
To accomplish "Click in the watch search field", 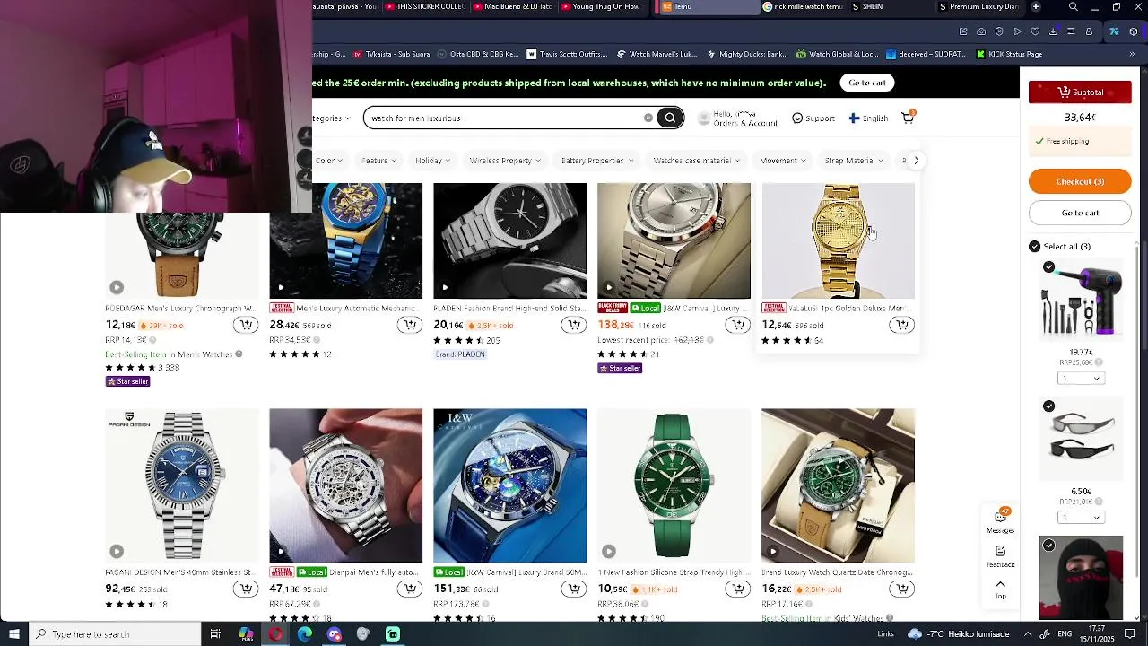I will tap(502, 118).
